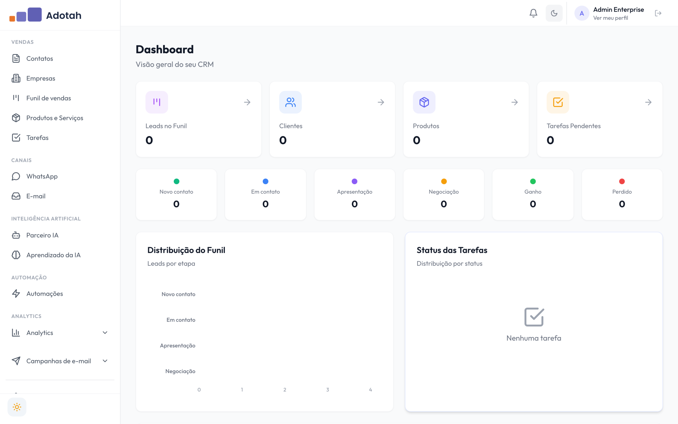
Task: Open Produtos e Serviços page
Action: (x=60, y=118)
